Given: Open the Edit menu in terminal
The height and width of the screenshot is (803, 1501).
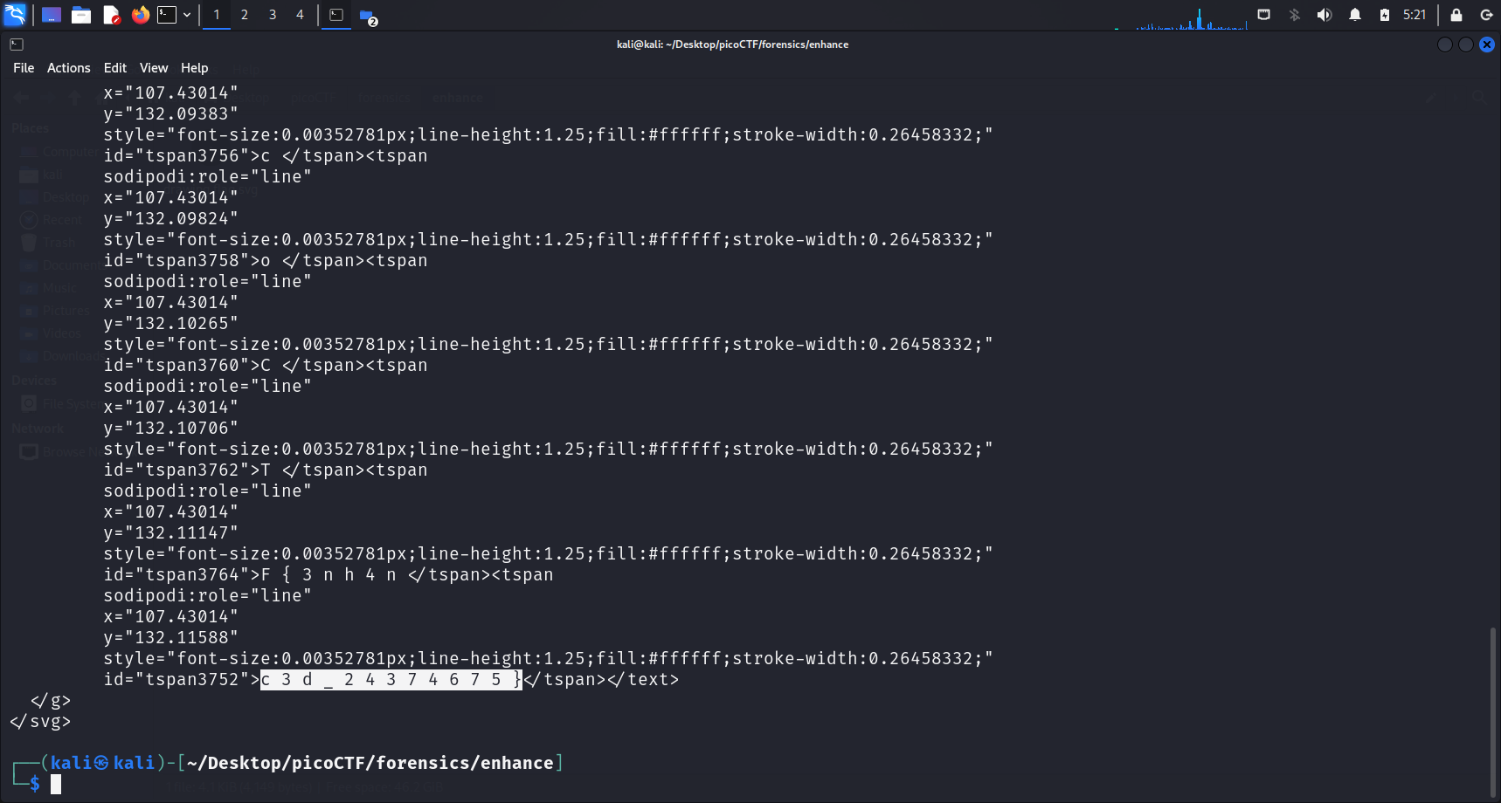Looking at the screenshot, I should pos(114,68).
